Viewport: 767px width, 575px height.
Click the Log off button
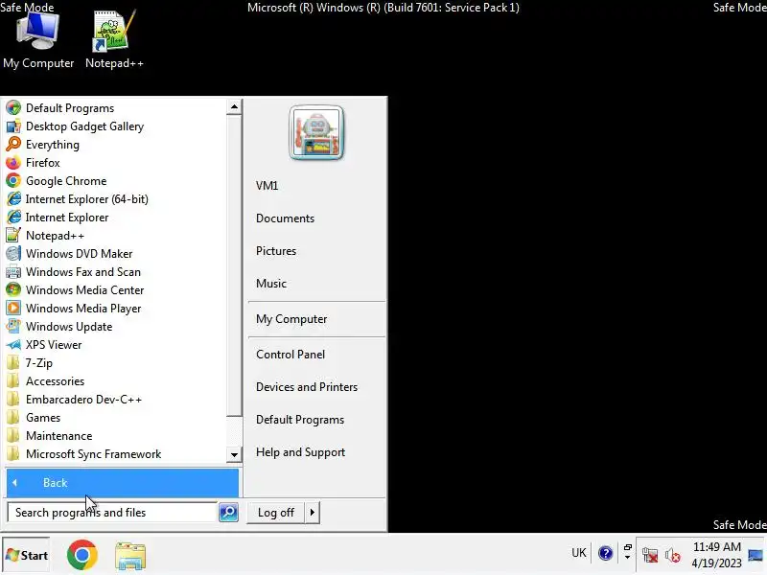[276, 513]
